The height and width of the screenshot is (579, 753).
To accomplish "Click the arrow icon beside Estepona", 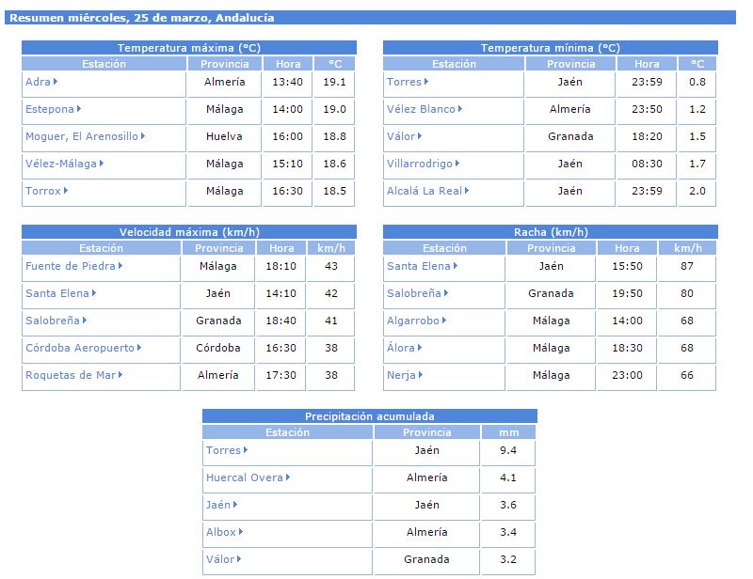I will pos(80,109).
